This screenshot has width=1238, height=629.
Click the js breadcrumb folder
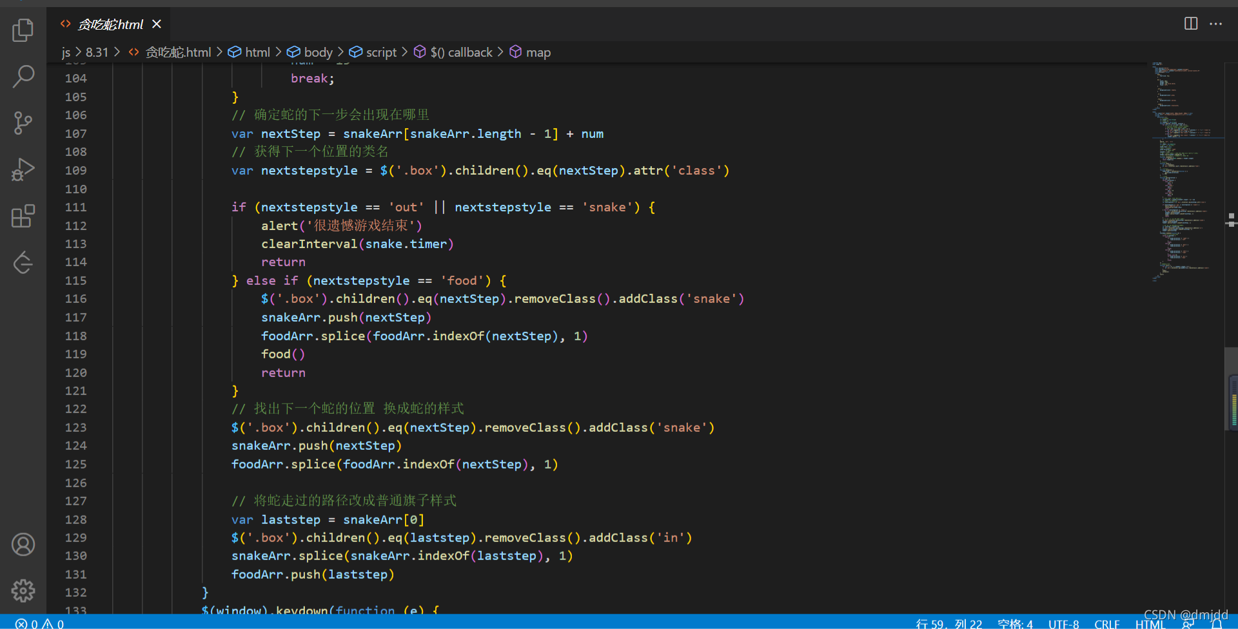[66, 52]
